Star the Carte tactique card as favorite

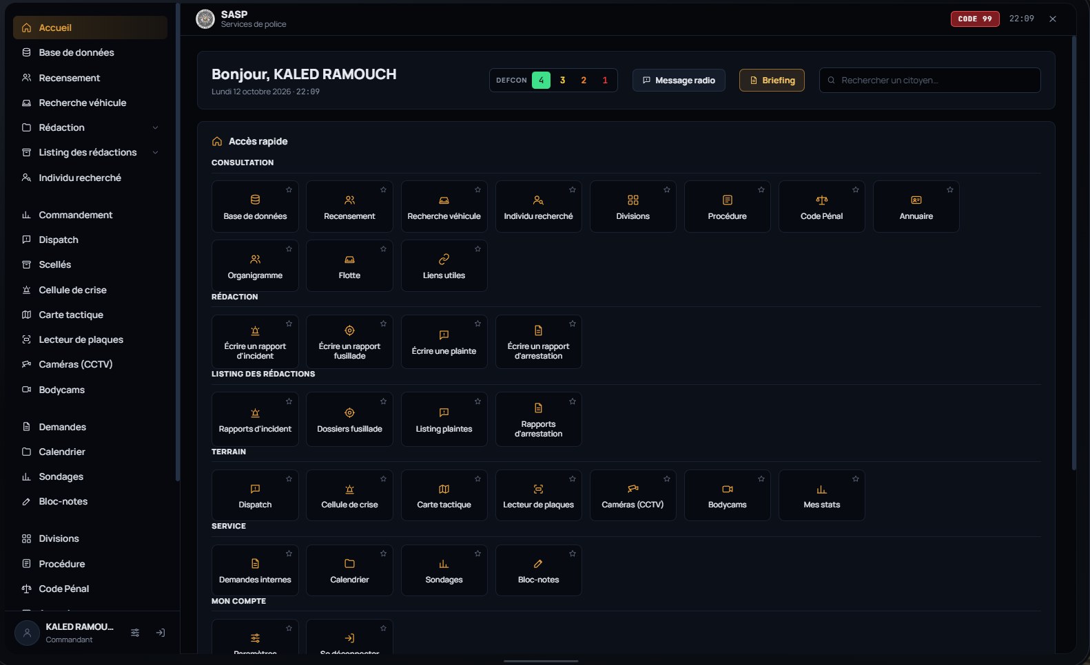[x=477, y=478]
